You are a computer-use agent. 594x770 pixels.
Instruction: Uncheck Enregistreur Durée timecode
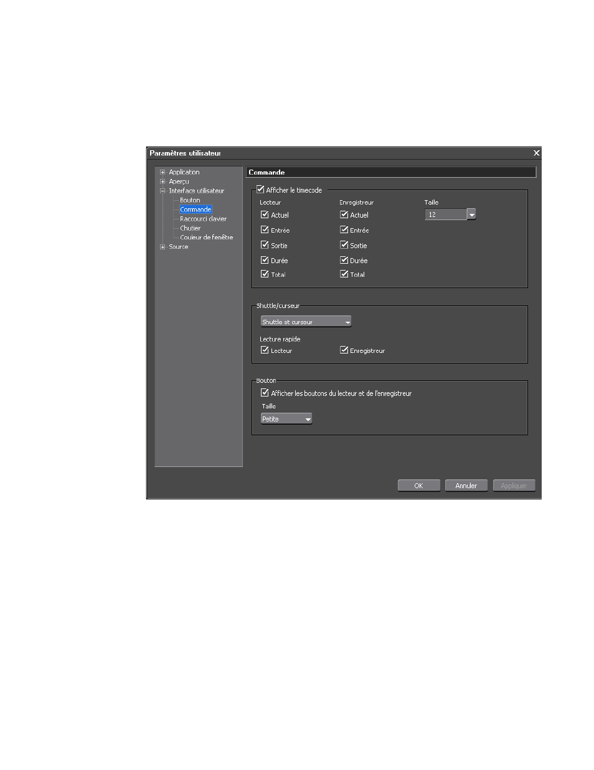tap(344, 260)
